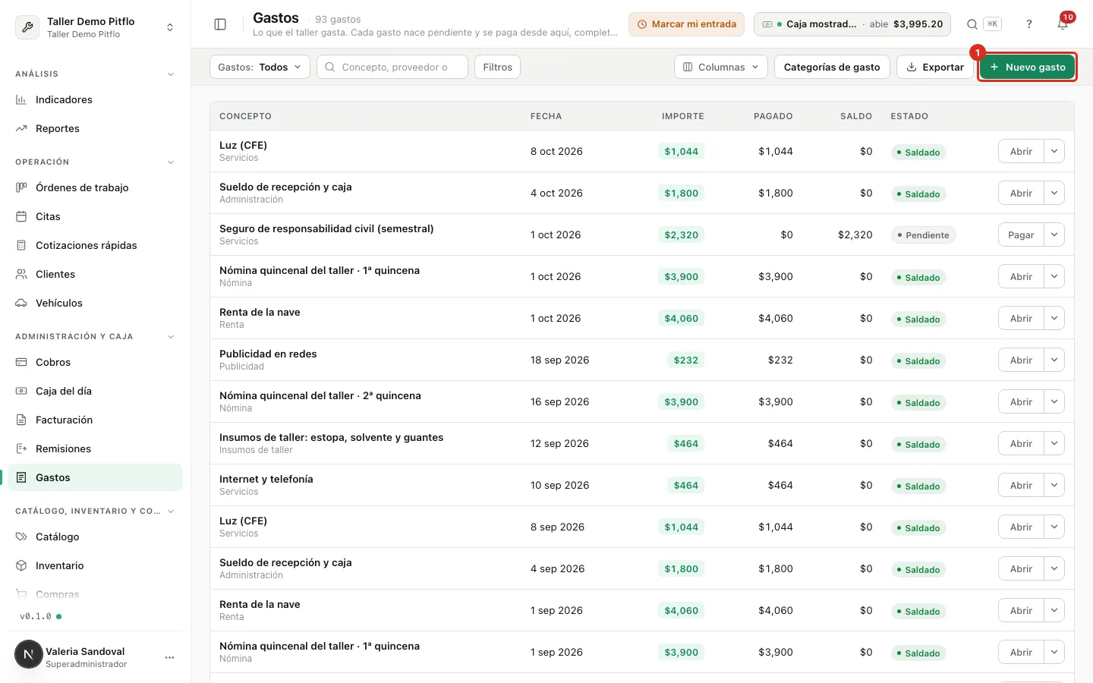Viewport: 1093px width, 683px height.
Task: Open the Columnas dropdown
Action: (x=721, y=67)
